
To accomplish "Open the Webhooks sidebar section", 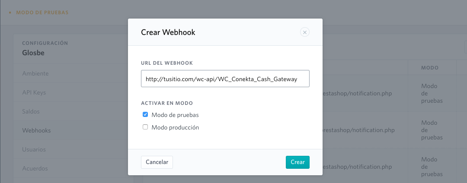I will pyautogui.click(x=36, y=130).
